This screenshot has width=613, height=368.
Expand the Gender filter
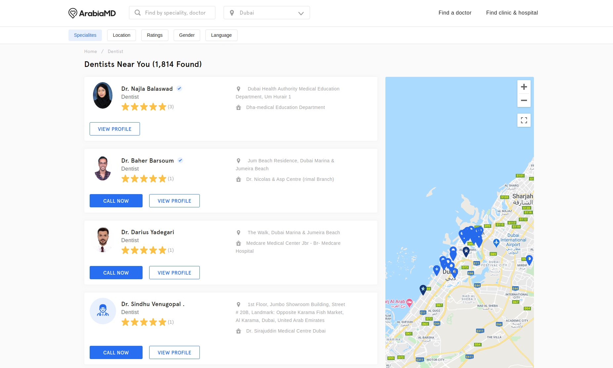pos(187,35)
